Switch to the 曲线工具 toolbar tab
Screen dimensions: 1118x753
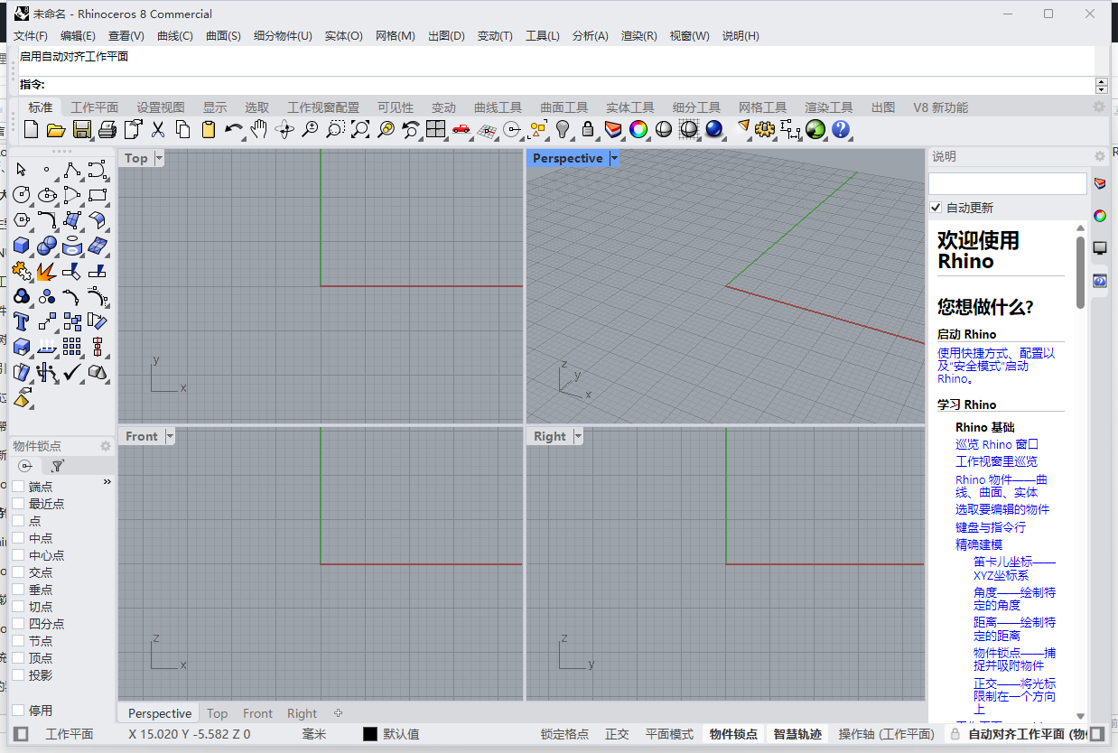click(498, 107)
